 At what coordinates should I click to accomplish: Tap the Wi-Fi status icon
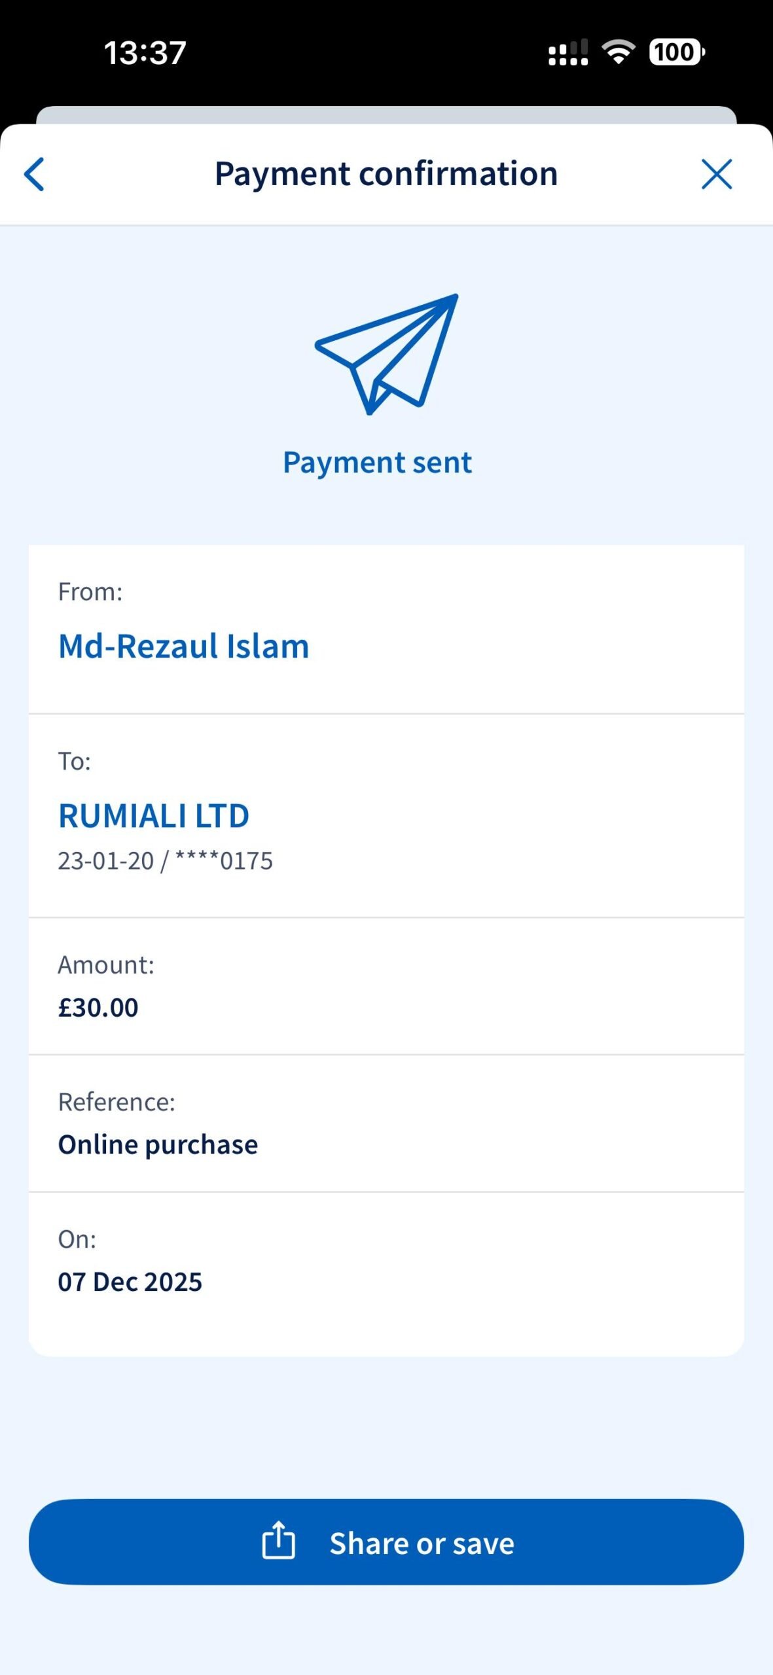[x=618, y=52]
